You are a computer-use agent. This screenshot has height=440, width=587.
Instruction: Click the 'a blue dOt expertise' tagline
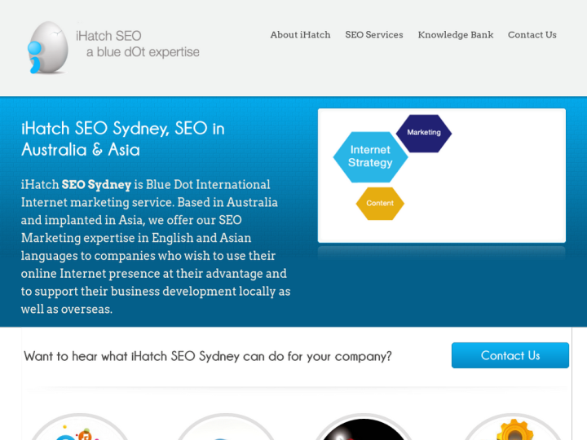(143, 52)
